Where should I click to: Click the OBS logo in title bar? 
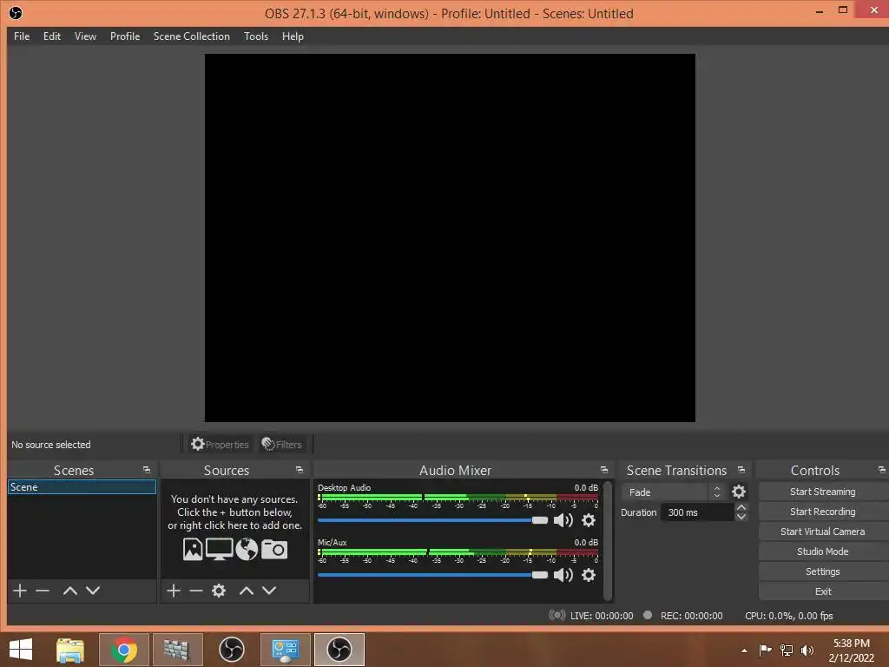(x=16, y=13)
